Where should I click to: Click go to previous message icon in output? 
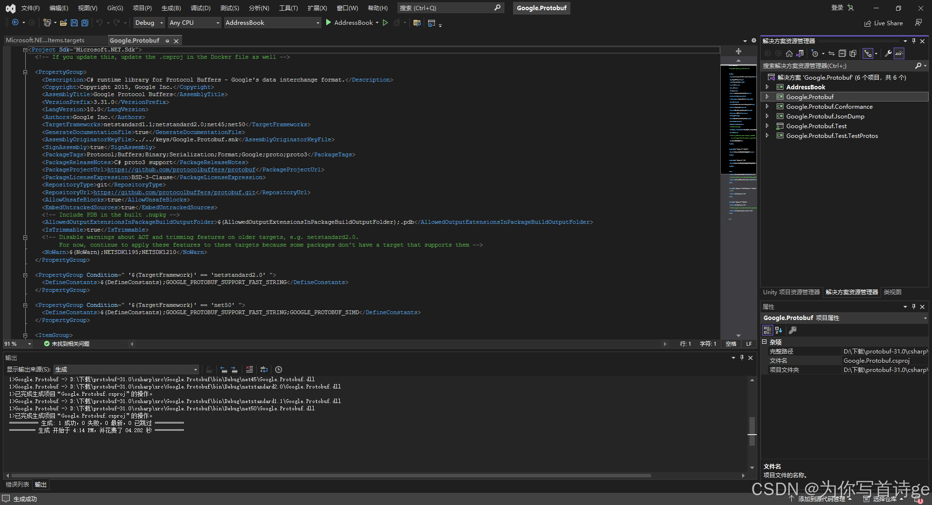224,370
